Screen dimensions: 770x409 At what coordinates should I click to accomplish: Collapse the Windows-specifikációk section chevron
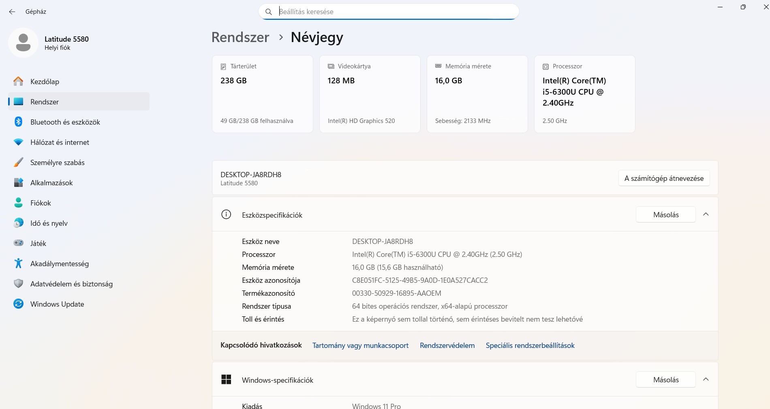point(706,379)
